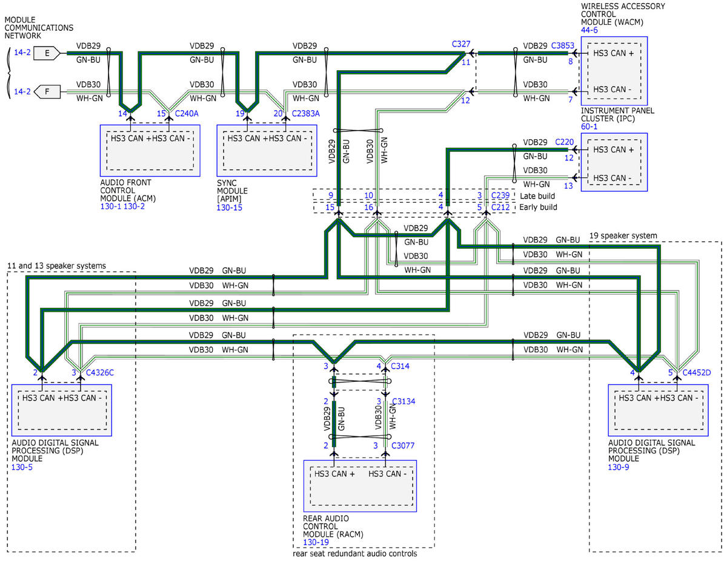Select connector label C3134
This screenshot has height=561, width=727.
coord(403,401)
